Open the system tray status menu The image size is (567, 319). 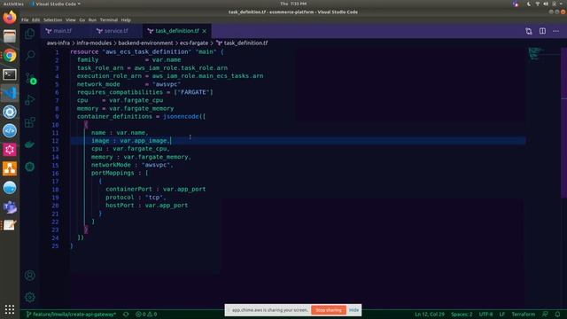546,4
